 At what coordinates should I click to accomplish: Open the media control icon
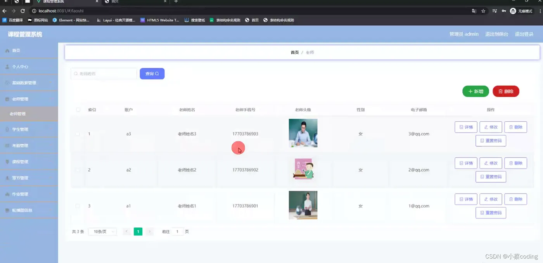click(x=495, y=11)
